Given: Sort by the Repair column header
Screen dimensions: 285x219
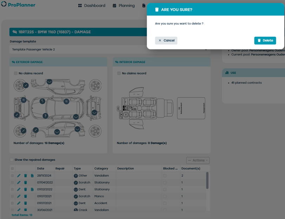Looking at the screenshot, I should [60, 168].
